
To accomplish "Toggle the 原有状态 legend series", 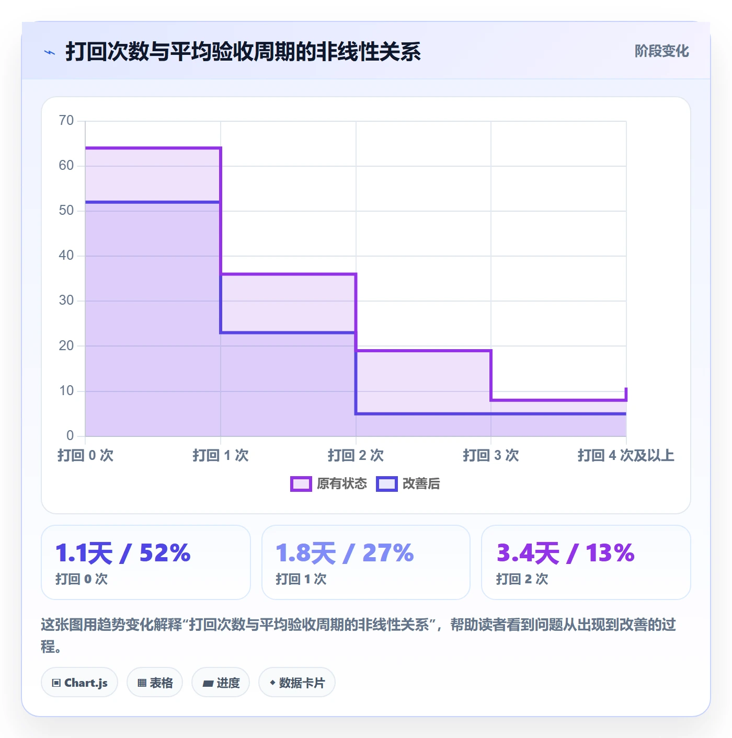I will tap(329, 484).
